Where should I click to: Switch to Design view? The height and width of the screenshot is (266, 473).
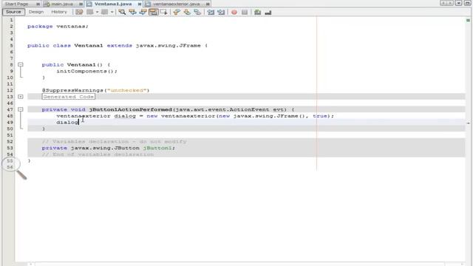tap(36, 12)
